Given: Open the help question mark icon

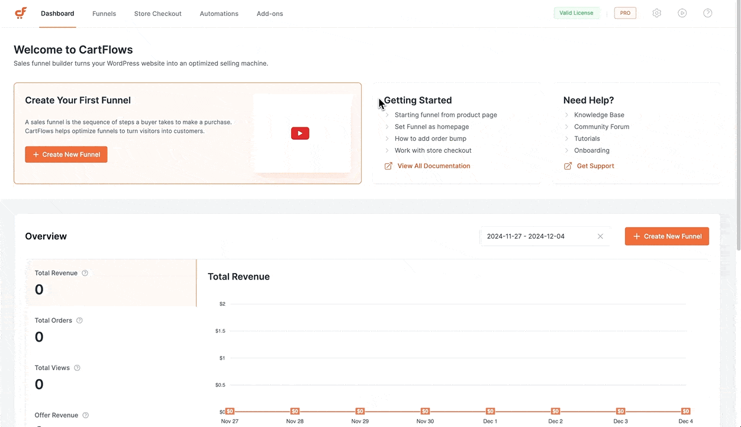Looking at the screenshot, I should 708,13.
